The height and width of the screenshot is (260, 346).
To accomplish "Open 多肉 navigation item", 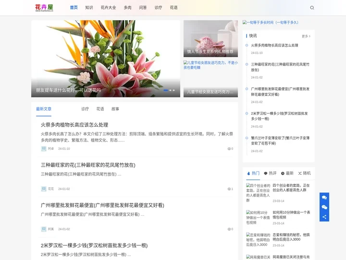I will pyautogui.click(x=127, y=8).
